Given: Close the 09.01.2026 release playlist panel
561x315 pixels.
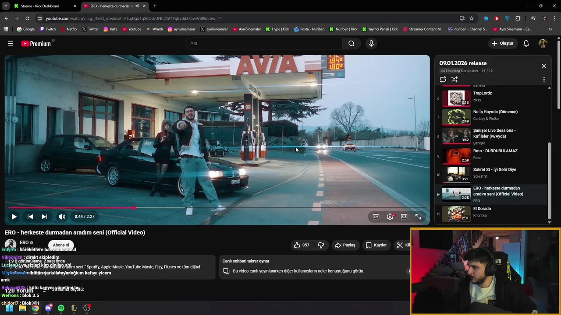Looking at the screenshot, I should 544,66.
